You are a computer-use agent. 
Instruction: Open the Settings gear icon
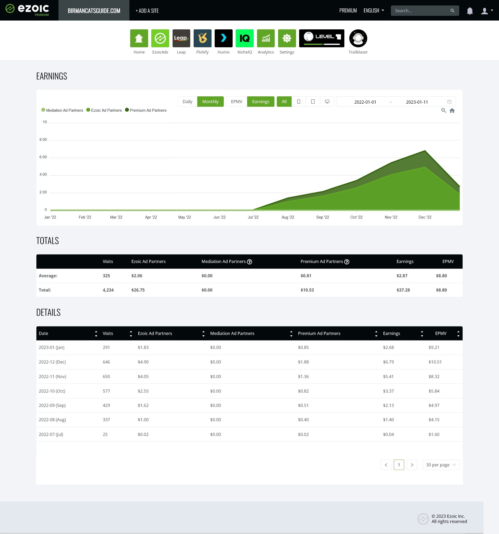[287, 38]
